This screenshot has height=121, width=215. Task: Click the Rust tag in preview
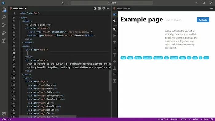123,58
